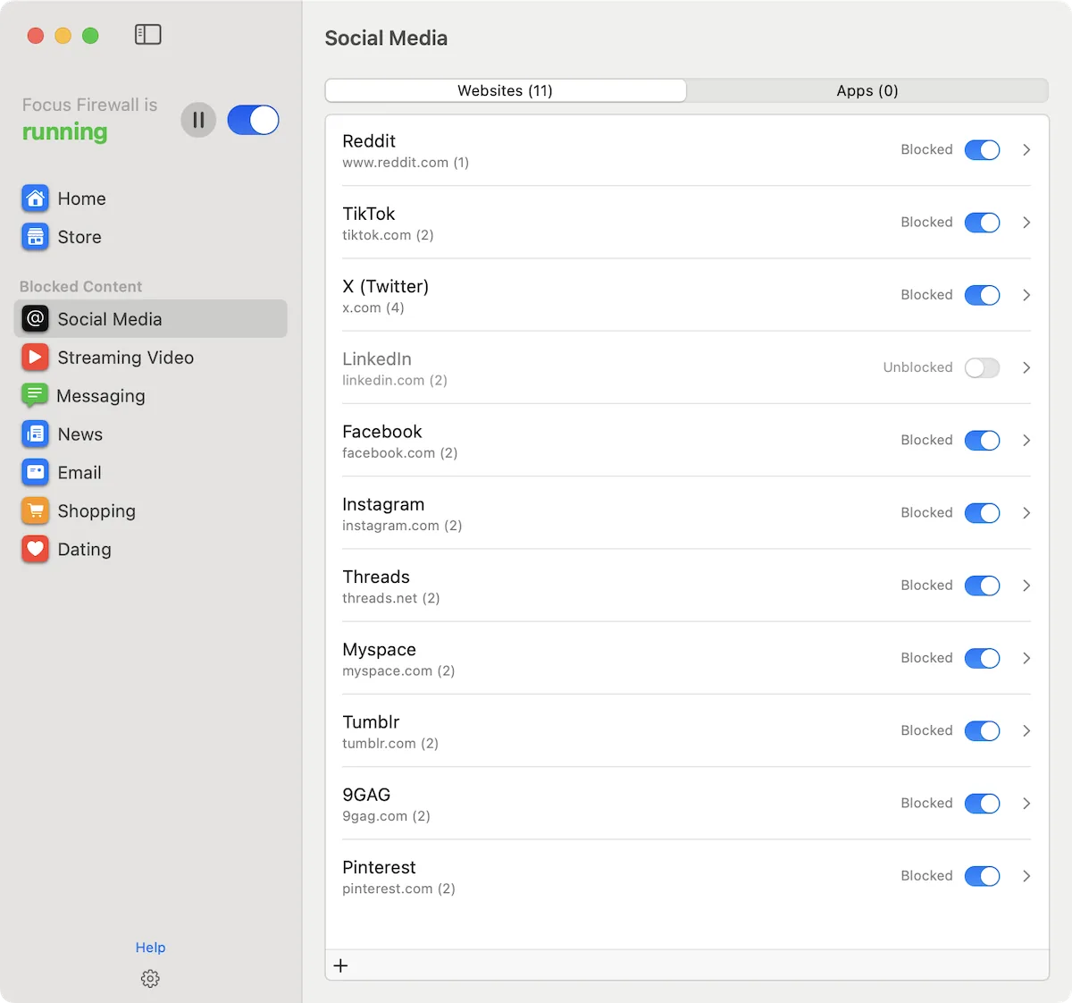The image size is (1072, 1003).
Task: Click the Email envelope icon
Action: pos(35,473)
